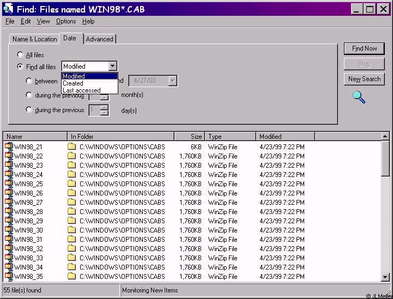Choose the between dates radio button
393x299 pixels.
pos(29,81)
